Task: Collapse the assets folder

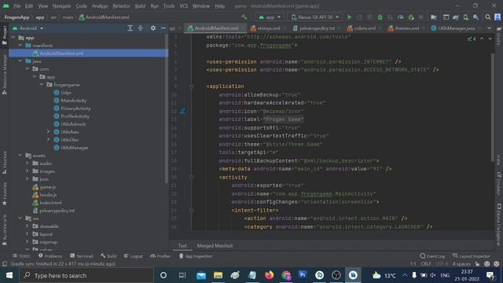Action: coord(20,156)
